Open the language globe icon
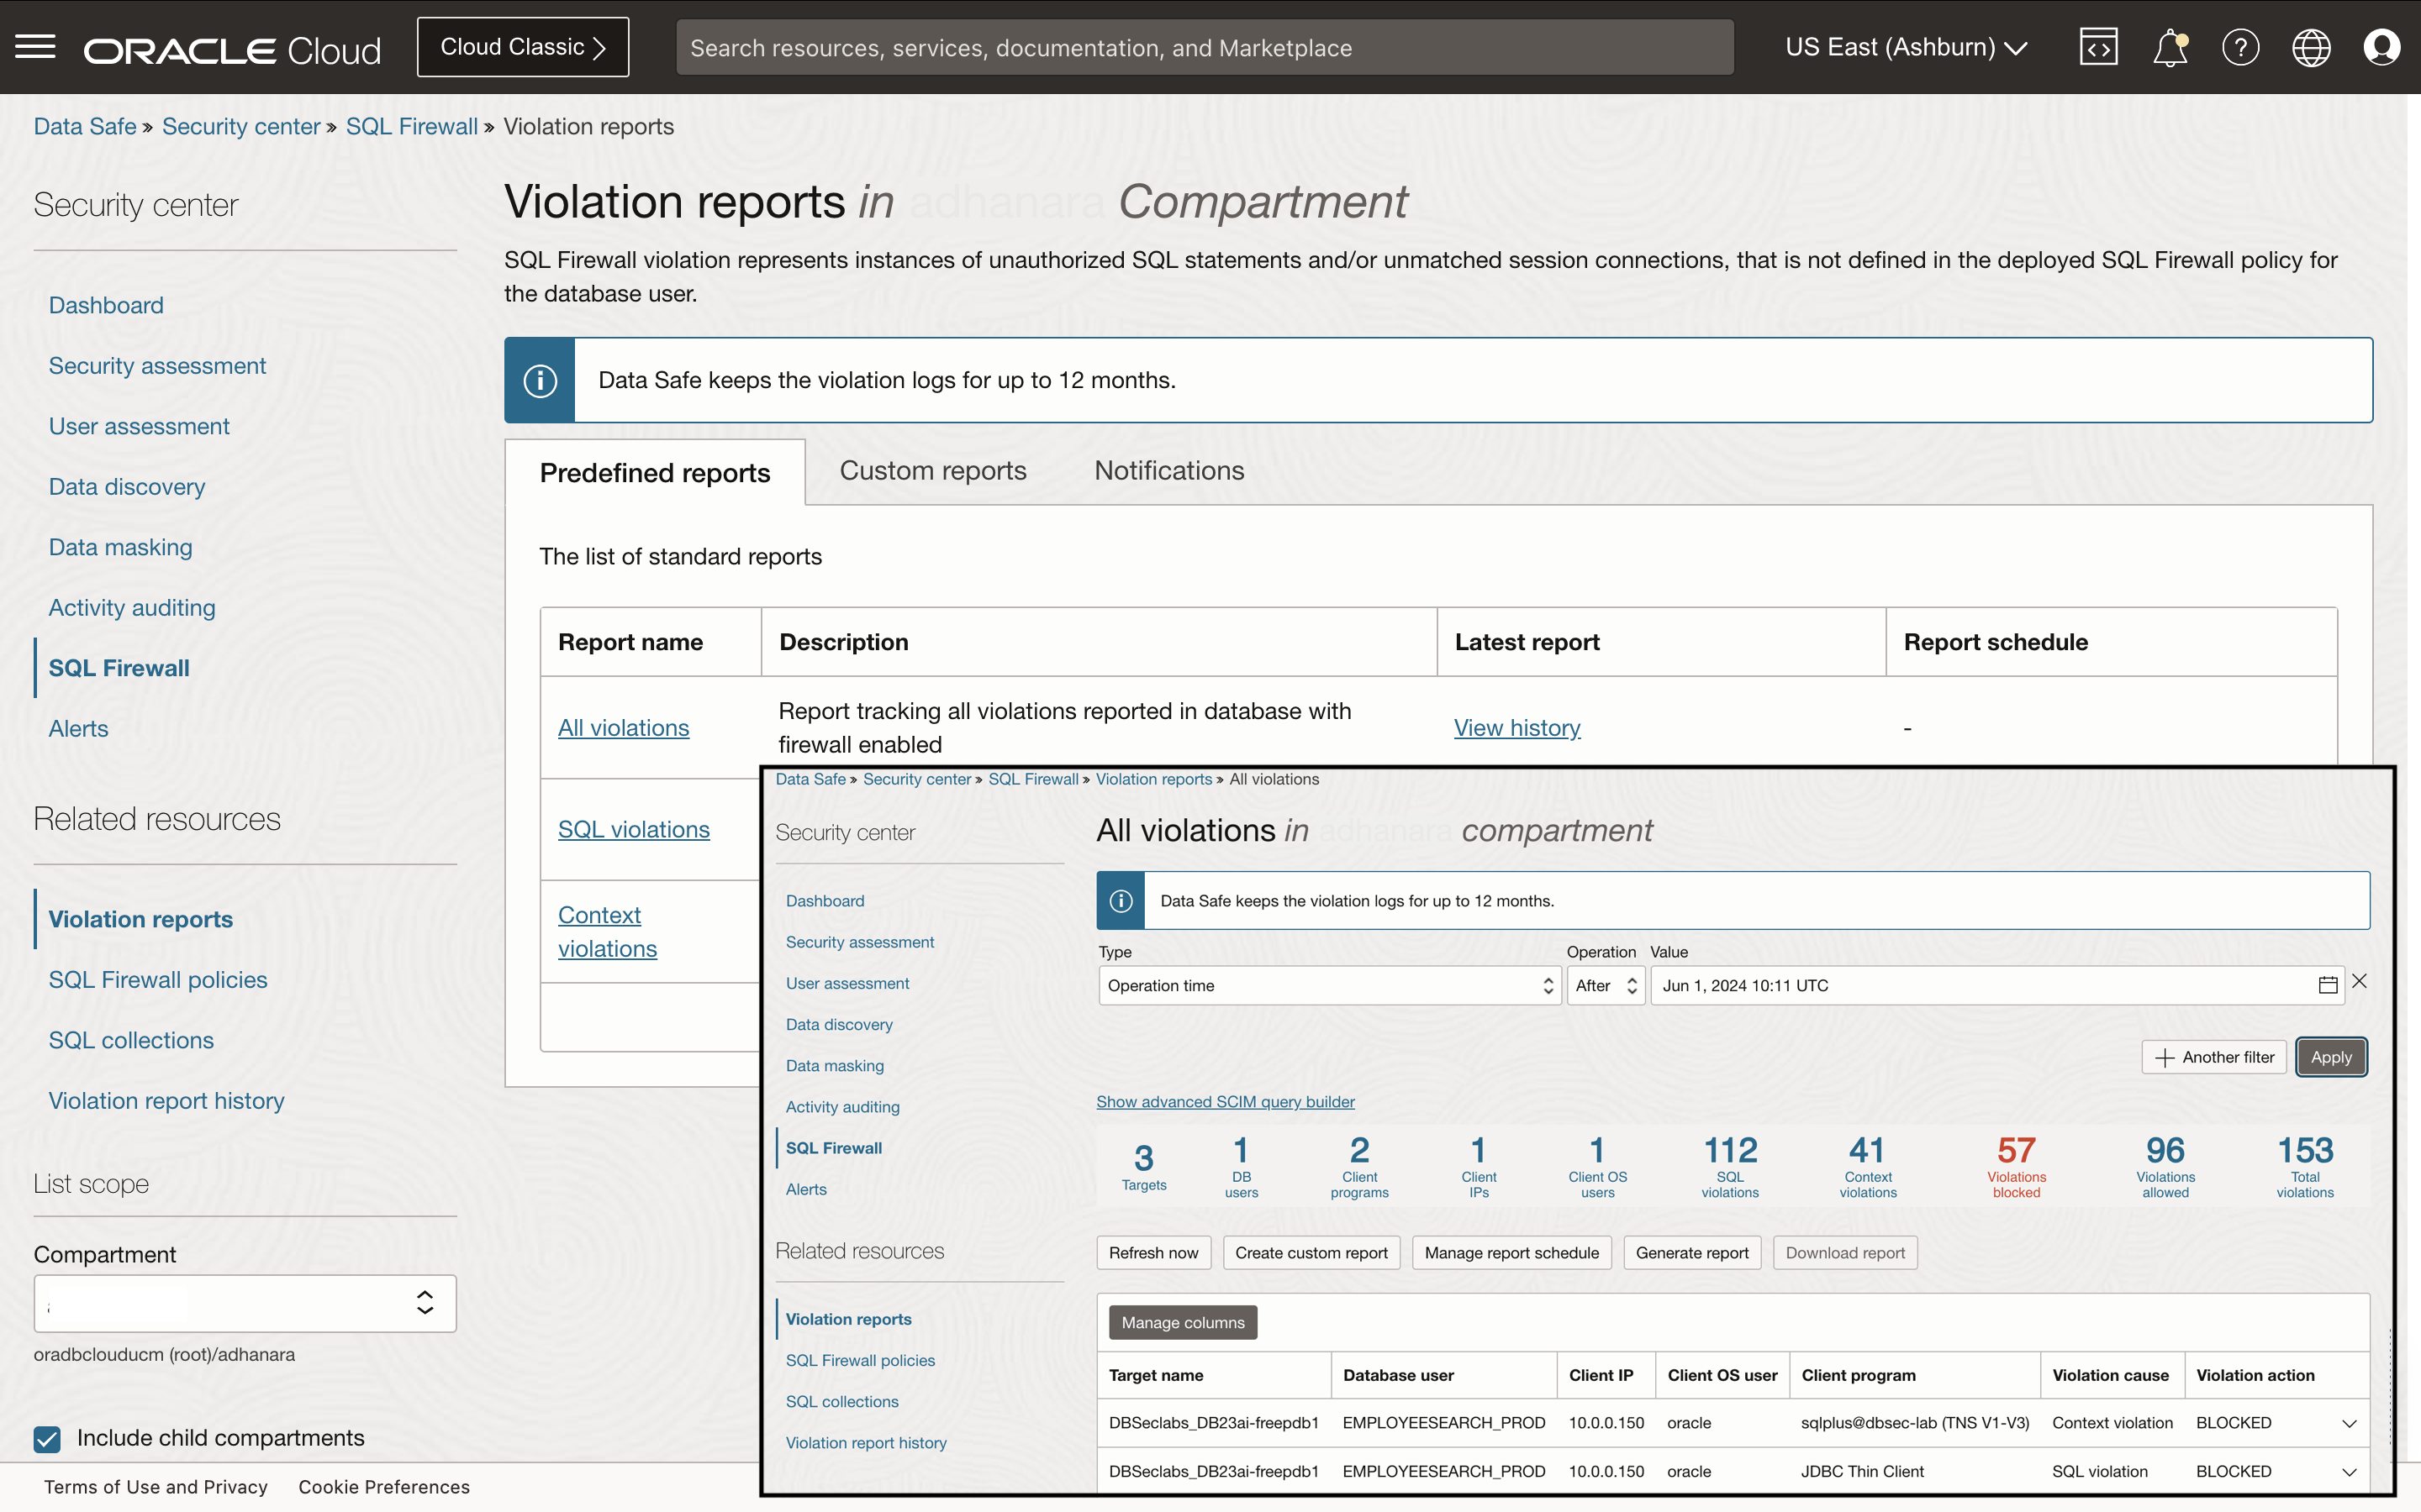Viewport: 2421px width, 1512px height. [2312, 46]
